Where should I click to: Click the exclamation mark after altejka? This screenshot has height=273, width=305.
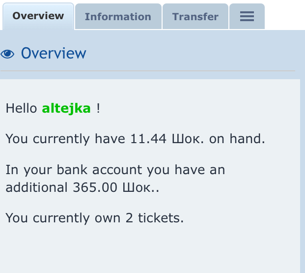98,108
